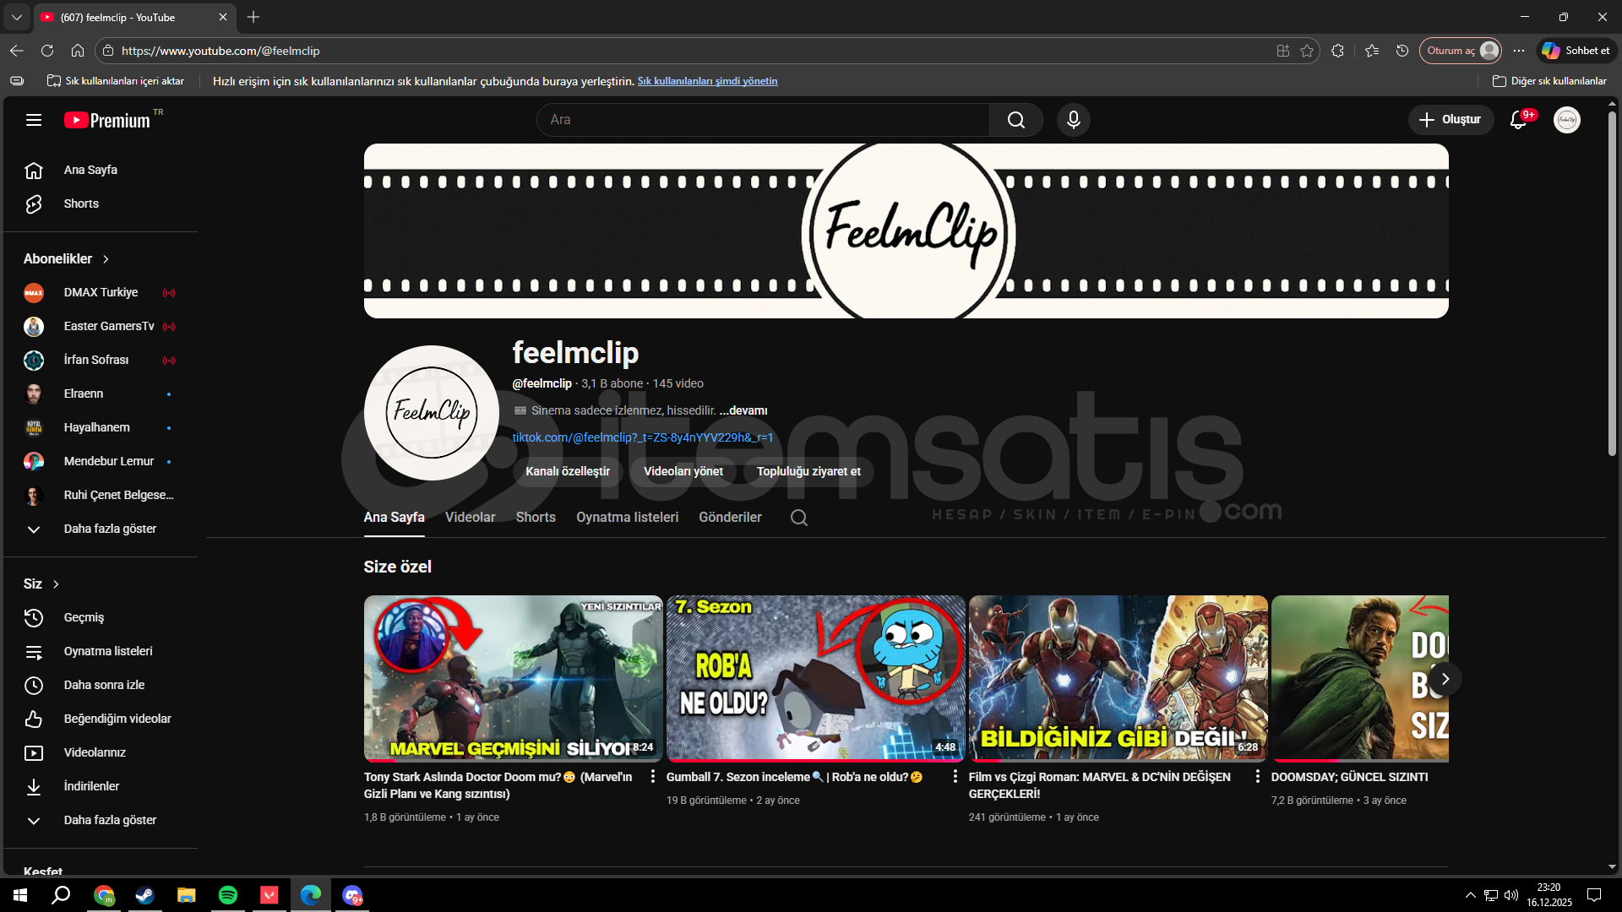
Task: Expand the Siz section chevron
Action: pos(56,584)
